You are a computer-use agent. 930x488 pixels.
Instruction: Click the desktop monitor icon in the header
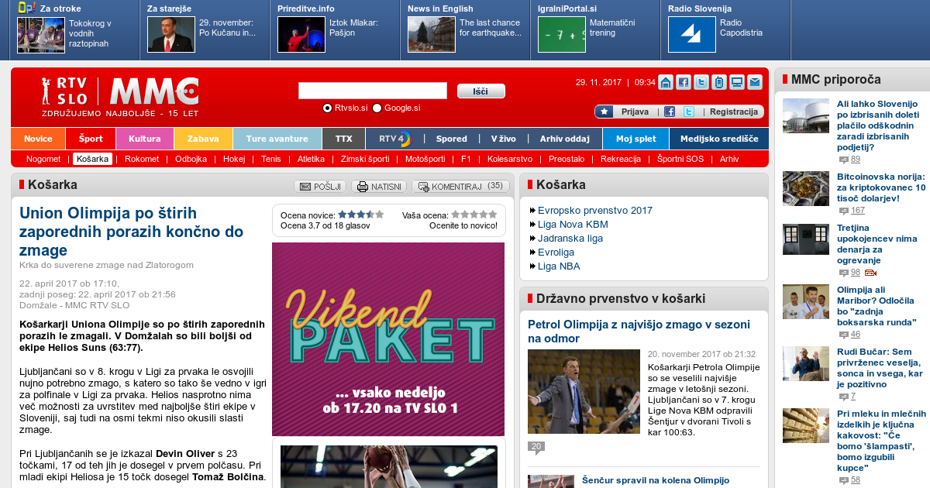[737, 82]
